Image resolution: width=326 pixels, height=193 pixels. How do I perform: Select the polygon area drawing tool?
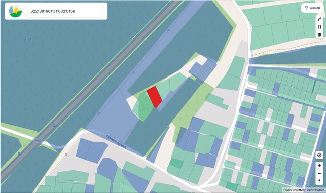[319, 27]
